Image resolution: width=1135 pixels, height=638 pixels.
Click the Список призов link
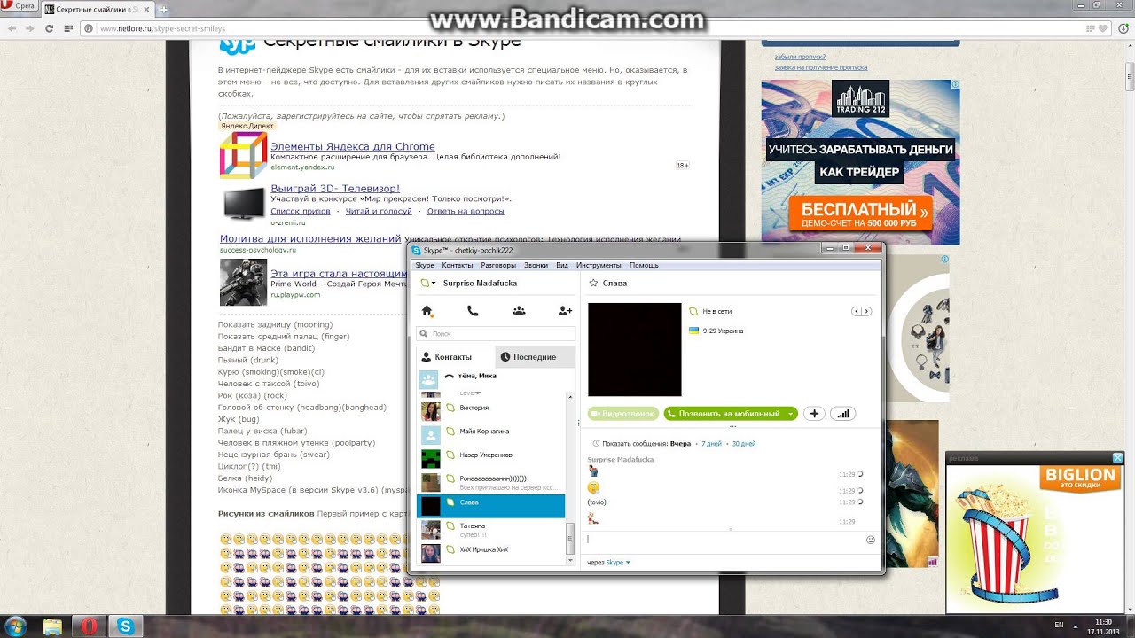pos(301,211)
